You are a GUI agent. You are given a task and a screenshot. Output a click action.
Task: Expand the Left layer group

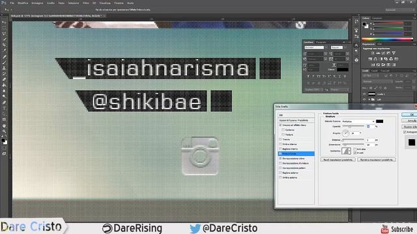coord(369,99)
